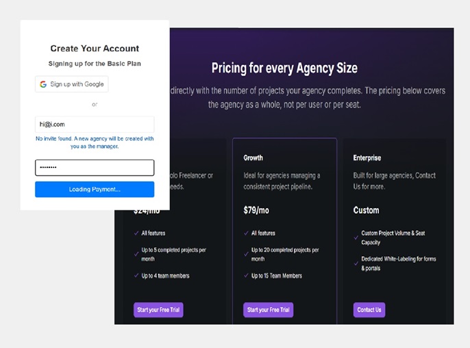
Task: Click checkmark beside All features in Growth plan
Action: pos(246,234)
